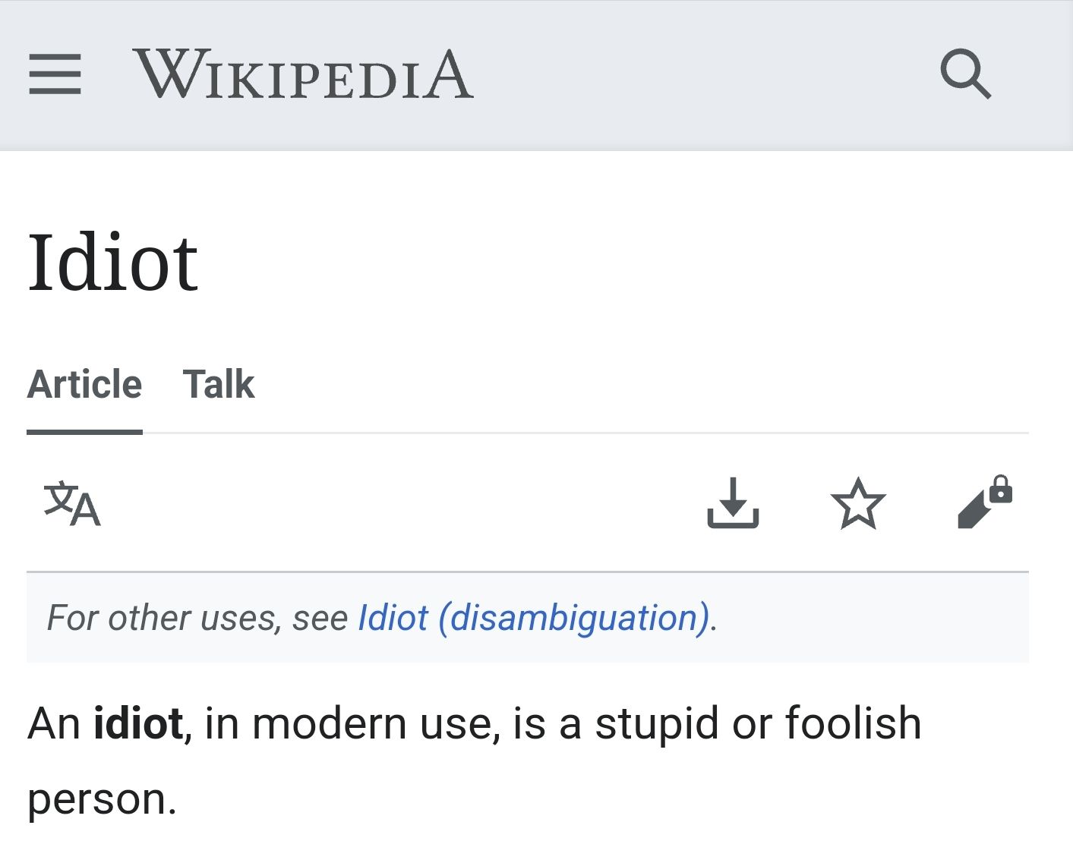Click the word "person." ending the definition
The height and width of the screenshot is (863, 1073).
[x=102, y=799]
